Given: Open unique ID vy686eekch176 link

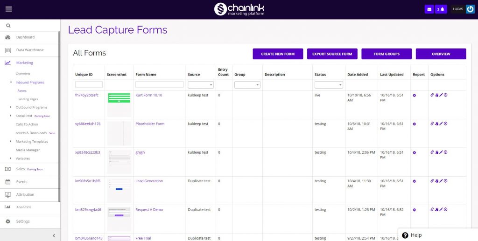Looking at the screenshot, I should pos(88,124).
